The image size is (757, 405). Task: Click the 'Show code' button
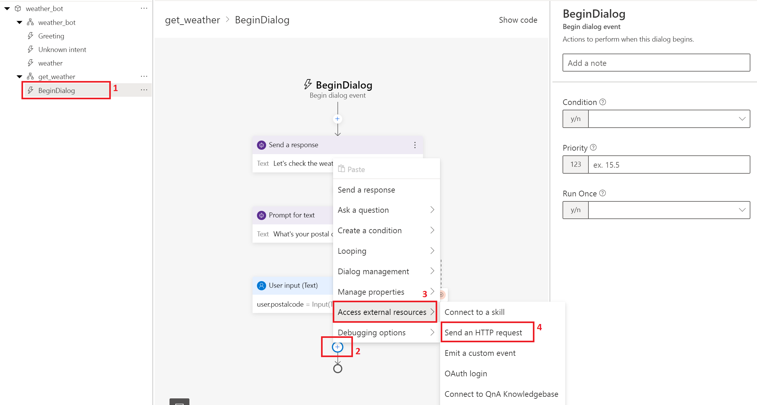click(518, 20)
